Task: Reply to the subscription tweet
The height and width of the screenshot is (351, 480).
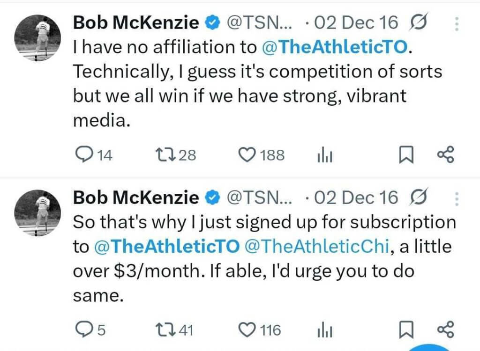Action: 84,330
